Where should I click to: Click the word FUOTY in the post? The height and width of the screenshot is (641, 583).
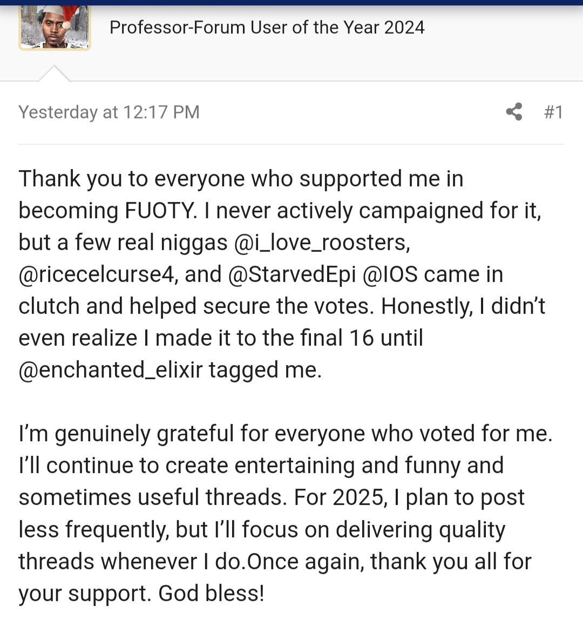pos(160,211)
